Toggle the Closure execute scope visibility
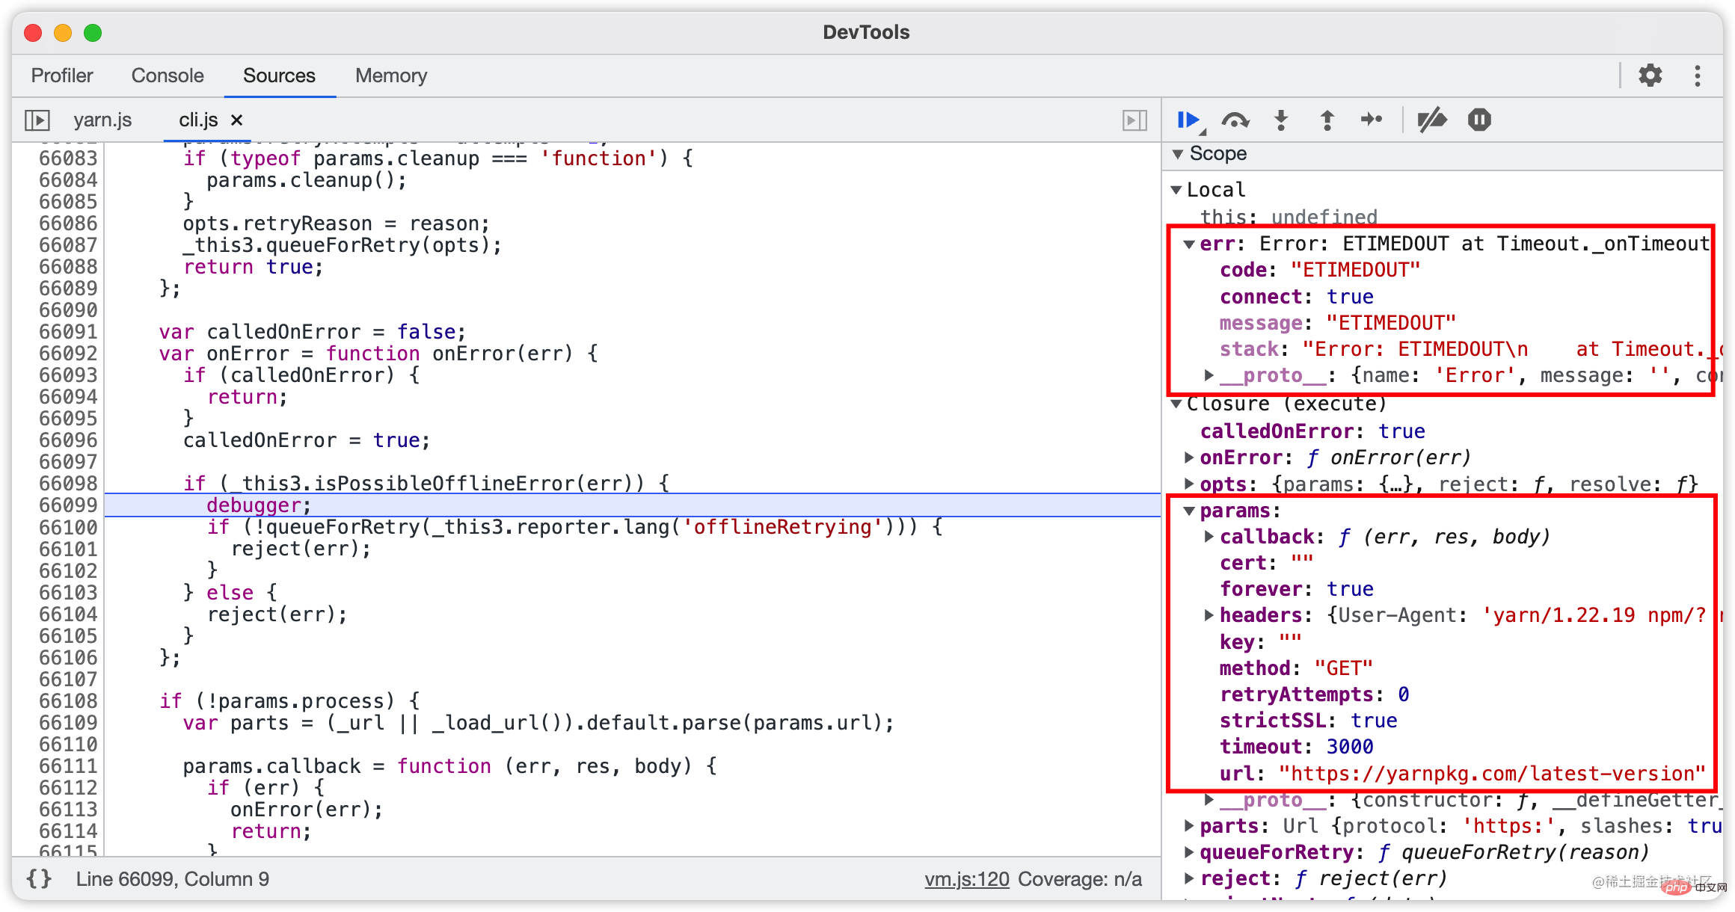Image resolution: width=1735 pixels, height=912 pixels. (x=1187, y=403)
